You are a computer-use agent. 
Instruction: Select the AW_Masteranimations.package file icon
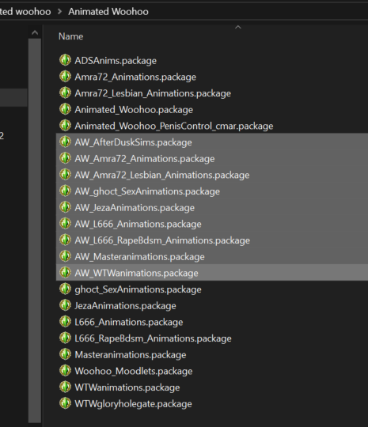pyautogui.click(x=65, y=256)
